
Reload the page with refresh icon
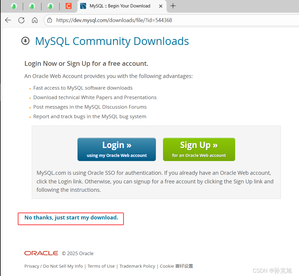[21, 20]
